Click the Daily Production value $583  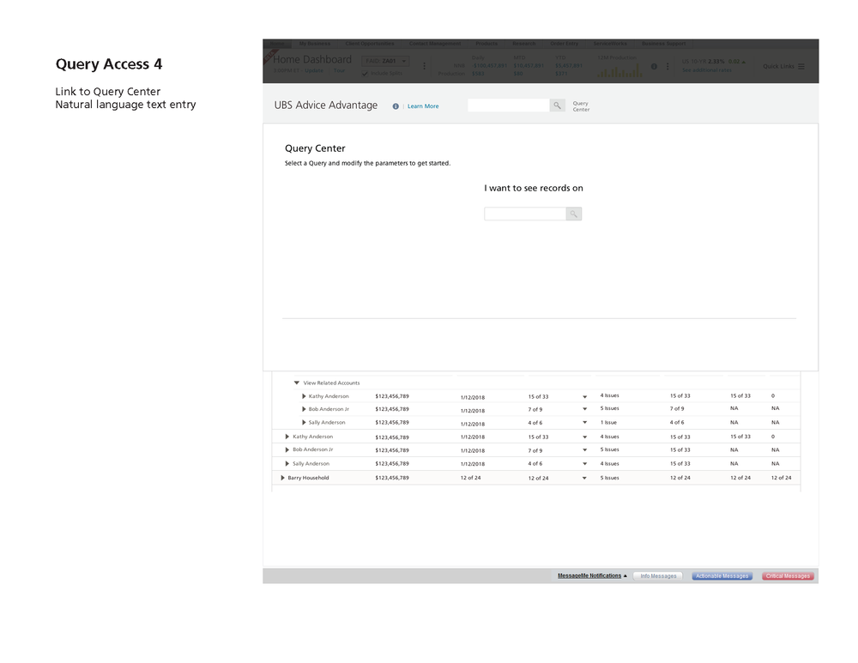478,73
